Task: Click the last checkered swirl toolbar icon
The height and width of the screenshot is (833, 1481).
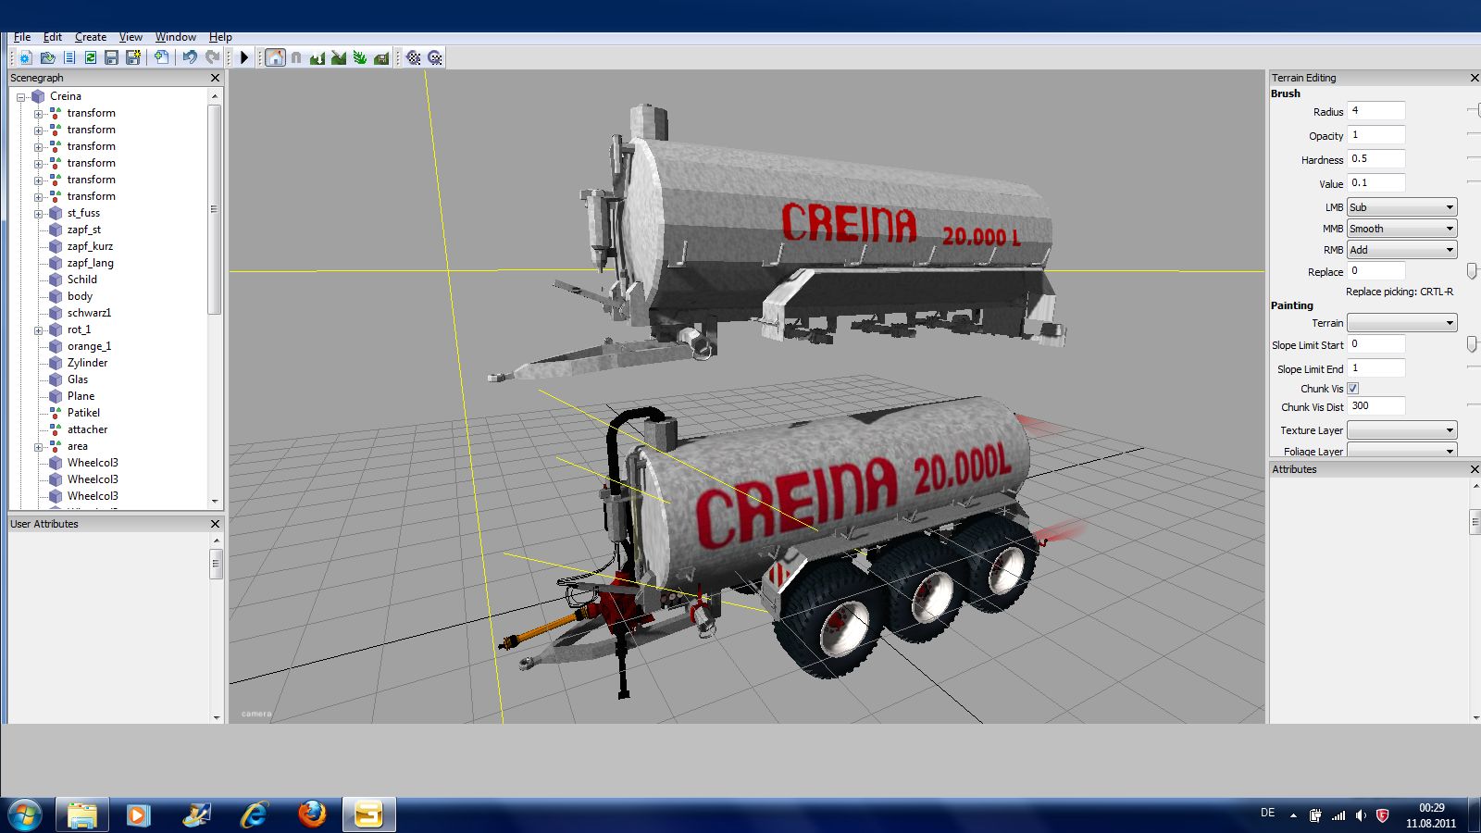Action: click(x=435, y=57)
